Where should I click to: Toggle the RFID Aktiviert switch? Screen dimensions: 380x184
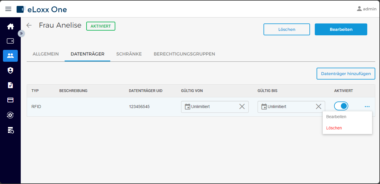tap(341, 106)
